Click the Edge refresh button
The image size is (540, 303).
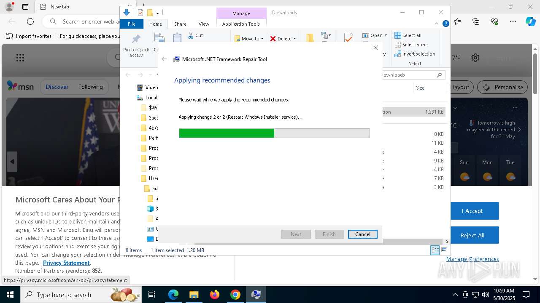(x=30, y=21)
